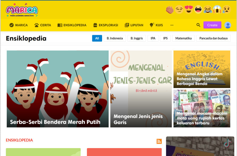Click the TikTok logo on video

point(227,143)
